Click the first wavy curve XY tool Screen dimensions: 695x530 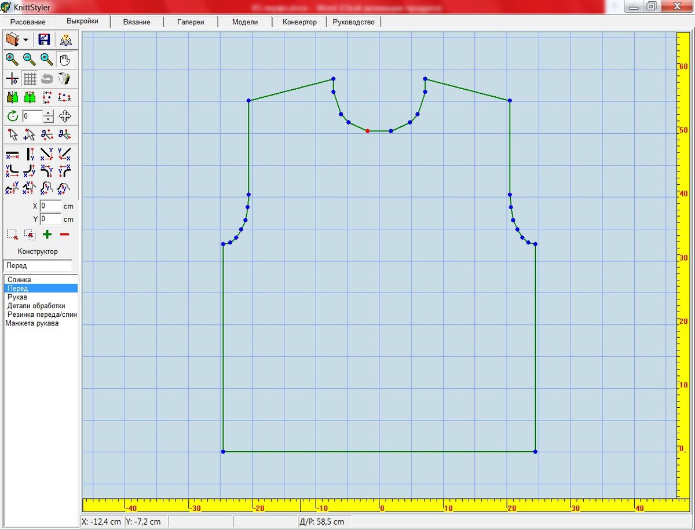point(12,188)
